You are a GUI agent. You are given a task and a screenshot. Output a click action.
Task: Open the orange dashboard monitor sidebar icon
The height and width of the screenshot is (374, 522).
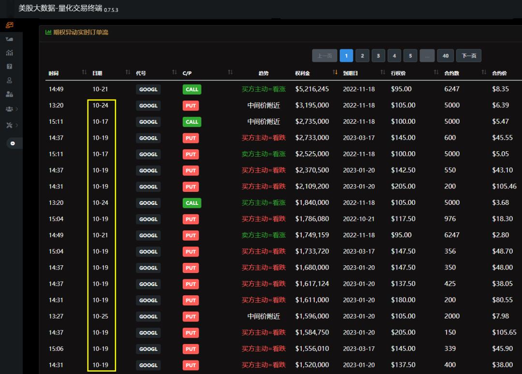pyautogui.click(x=9, y=25)
